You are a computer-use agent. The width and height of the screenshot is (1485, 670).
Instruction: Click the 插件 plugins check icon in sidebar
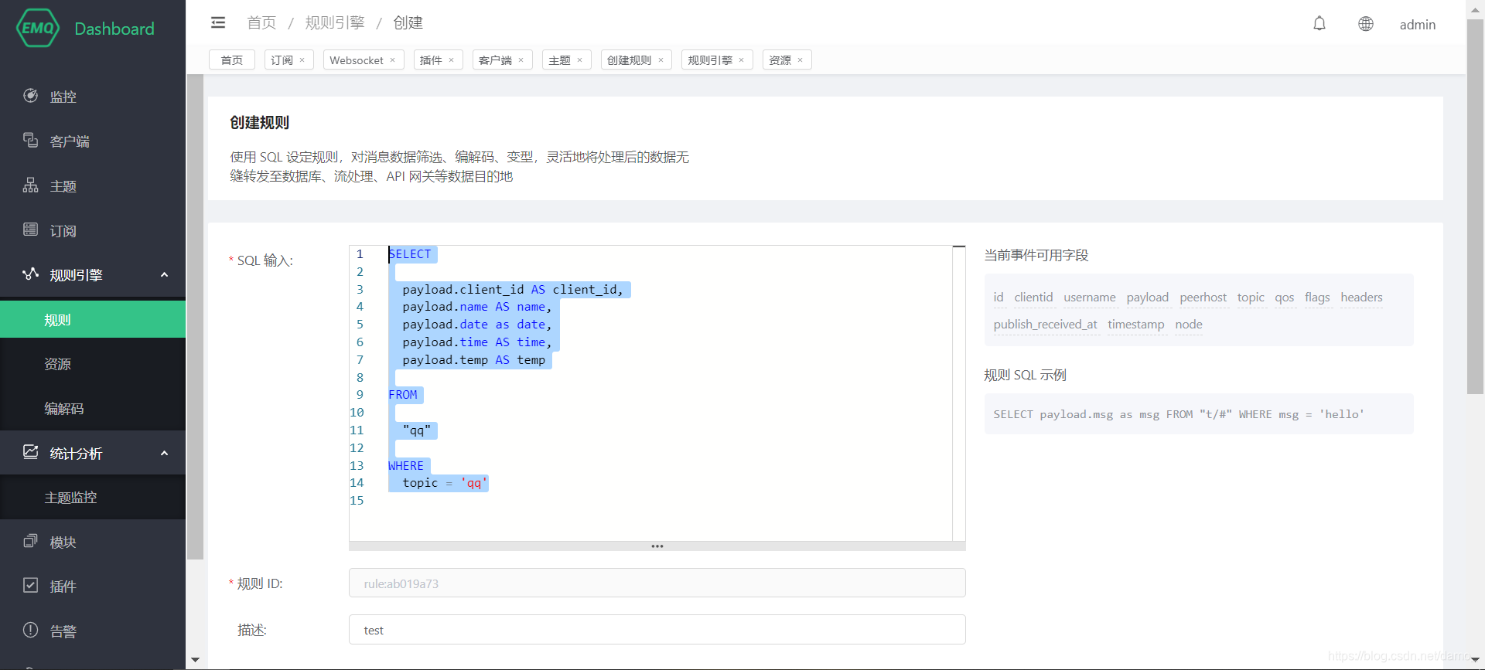point(30,586)
